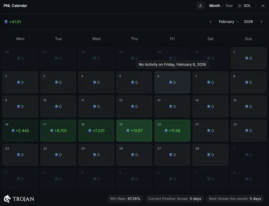Click the share/export icon button
269x206 pixels.
click(x=200, y=6)
